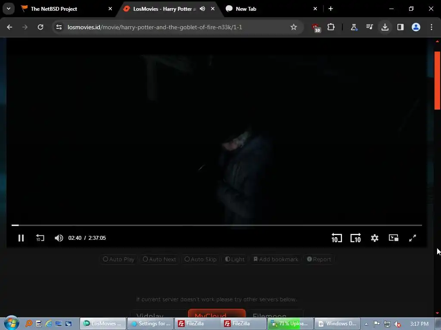441x330 pixels.
Task: Open the red extension with badge 10
Action: pos(317,27)
